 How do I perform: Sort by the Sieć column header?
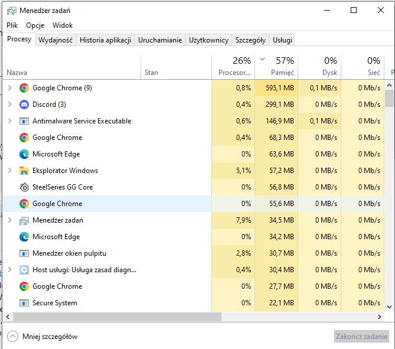363,67
